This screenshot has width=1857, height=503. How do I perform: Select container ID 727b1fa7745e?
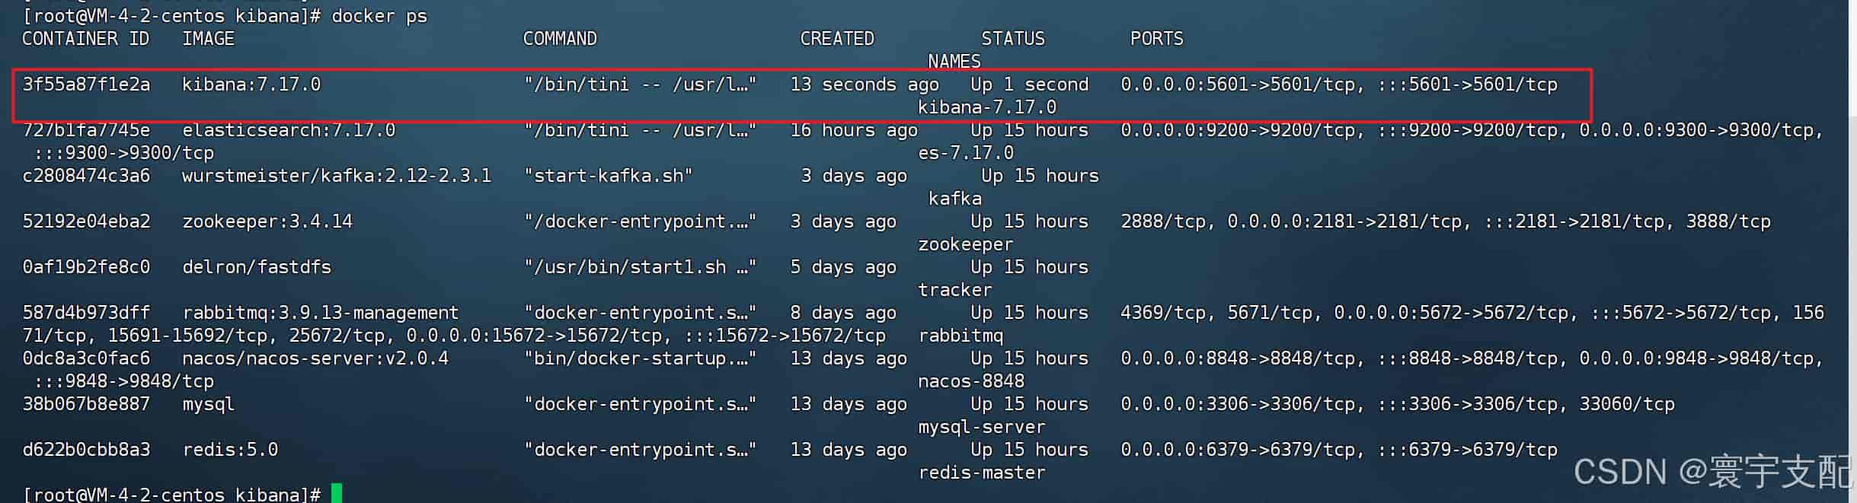(86, 130)
